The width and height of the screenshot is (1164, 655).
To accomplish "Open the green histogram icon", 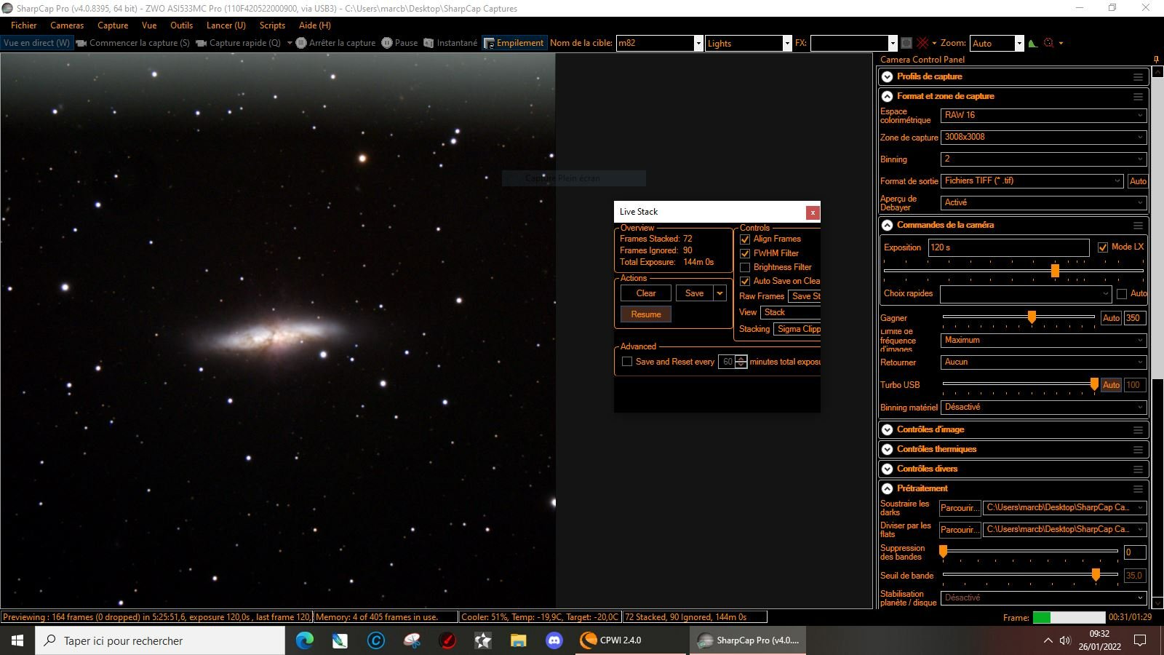I will tap(1032, 43).
